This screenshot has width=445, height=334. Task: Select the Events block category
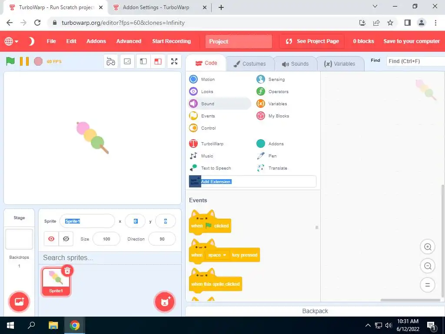203,116
